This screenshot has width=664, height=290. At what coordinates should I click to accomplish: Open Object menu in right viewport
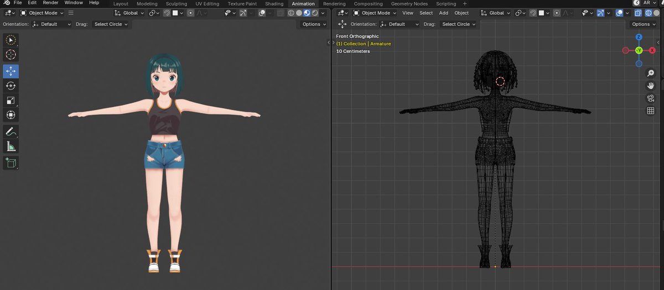coord(461,13)
